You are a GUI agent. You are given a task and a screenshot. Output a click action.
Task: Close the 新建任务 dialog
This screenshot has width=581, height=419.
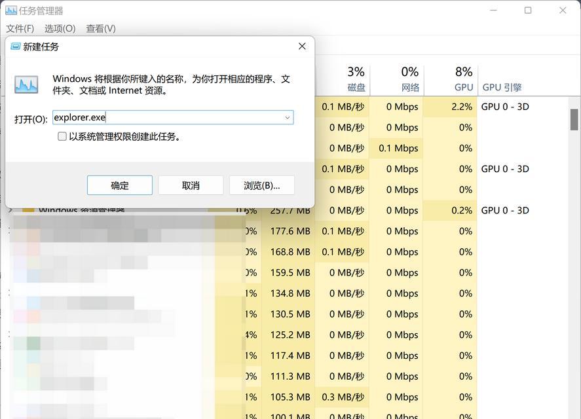point(302,46)
